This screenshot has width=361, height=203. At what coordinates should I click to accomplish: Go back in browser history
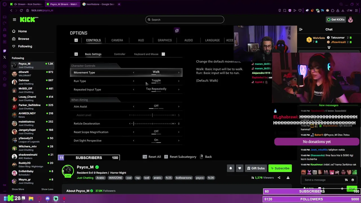(11, 10)
